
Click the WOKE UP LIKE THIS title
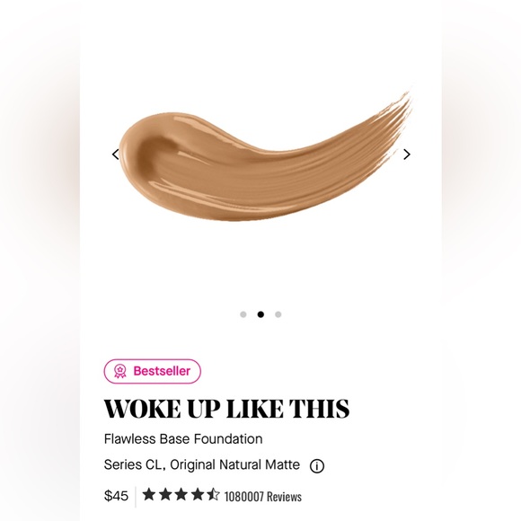226,409
